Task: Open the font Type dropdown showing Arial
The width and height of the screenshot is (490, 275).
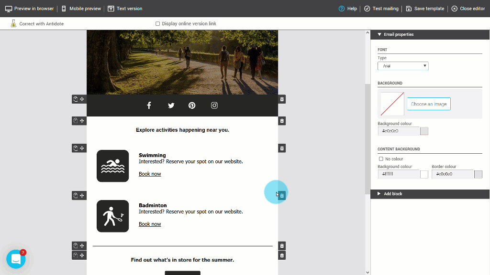Action: (x=403, y=66)
